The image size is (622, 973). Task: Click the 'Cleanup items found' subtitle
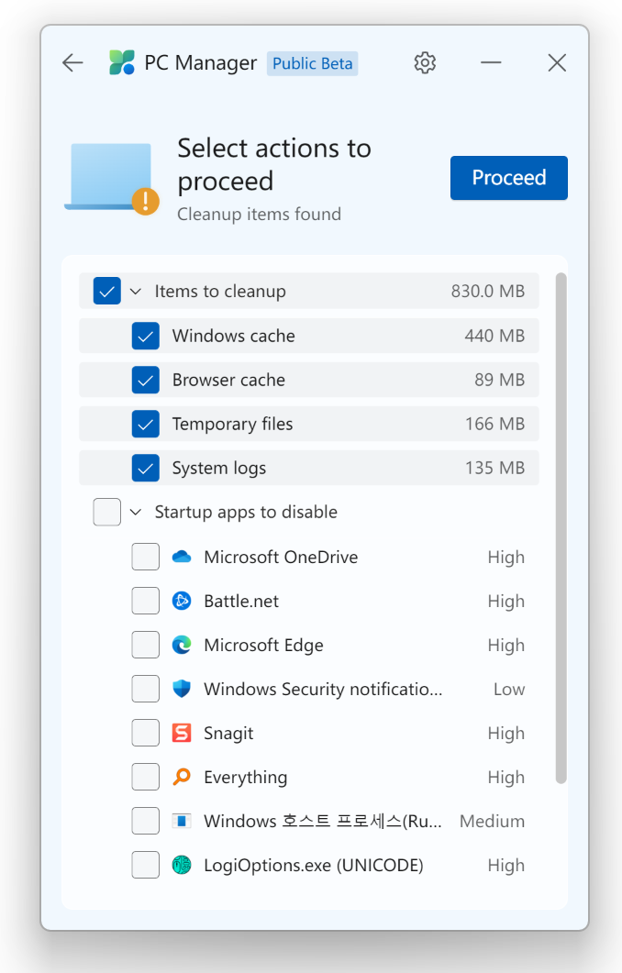pos(259,214)
